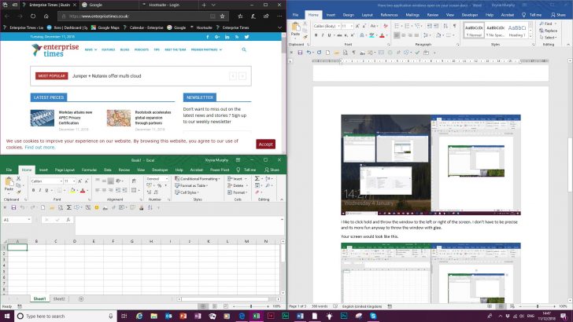Open the 'Find out more' cookie link
573x322 pixels.
[x=39, y=147]
